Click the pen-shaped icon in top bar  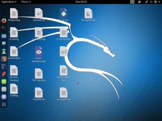(x=146, y=2)
